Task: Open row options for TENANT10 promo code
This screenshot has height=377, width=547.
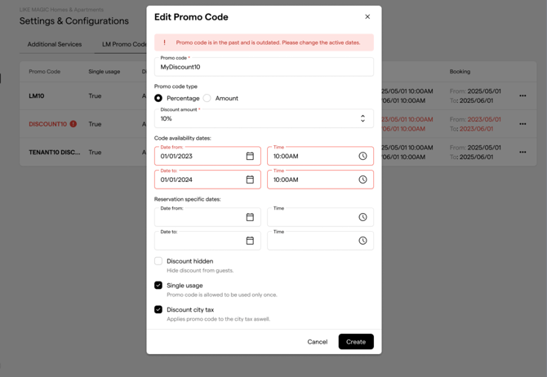Action: click(x=523, y=152)
